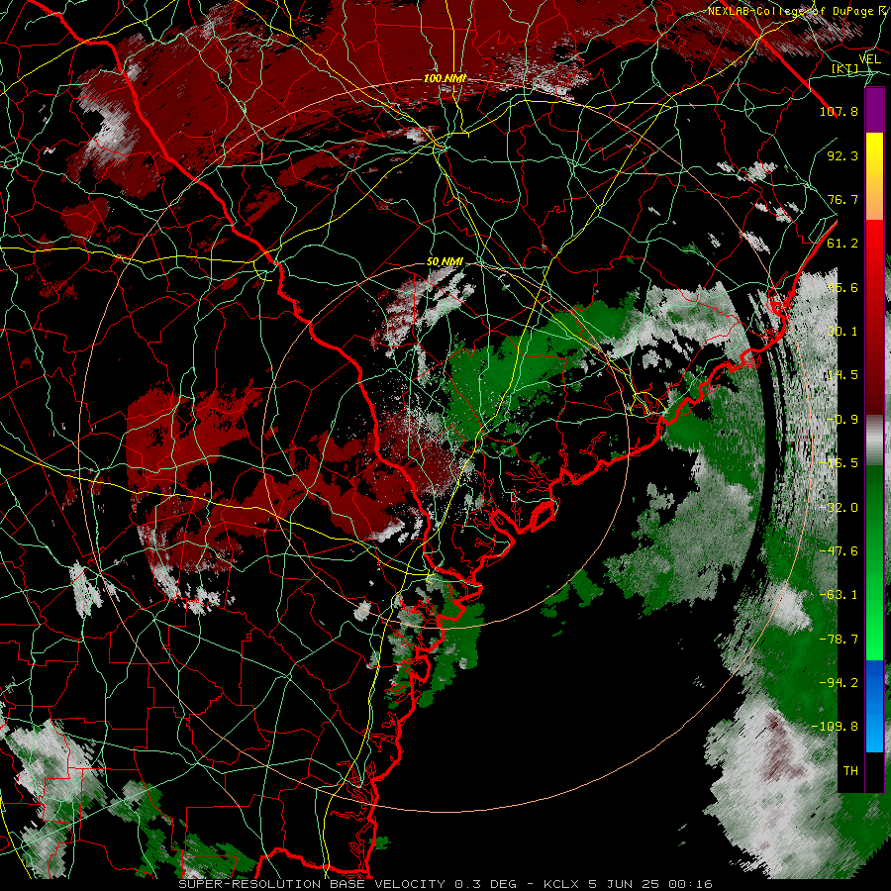891x891 pixels.
Task: Click the 107.8 velocity scale value
Action: [x=839, y=111]
